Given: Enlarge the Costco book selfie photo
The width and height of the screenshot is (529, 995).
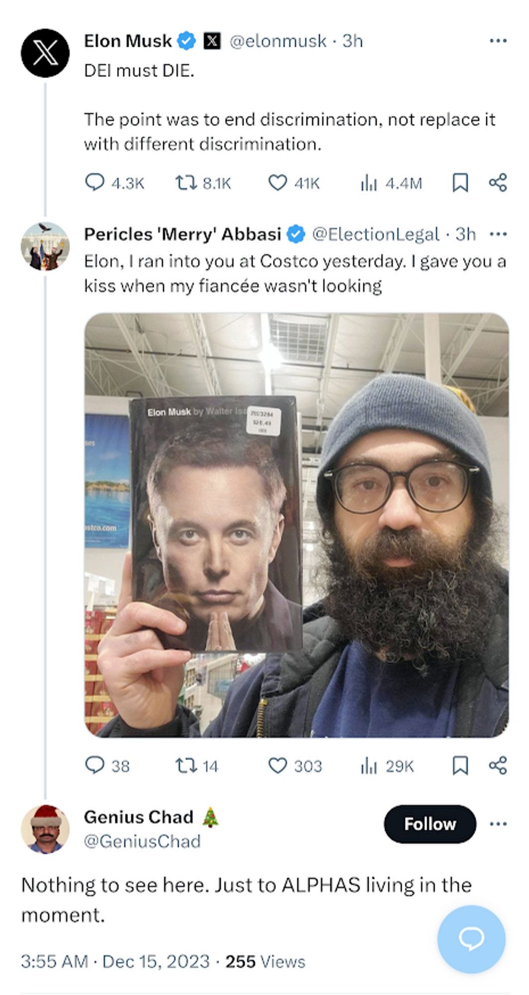Looking at the screenshot, I should coord(296,525).
